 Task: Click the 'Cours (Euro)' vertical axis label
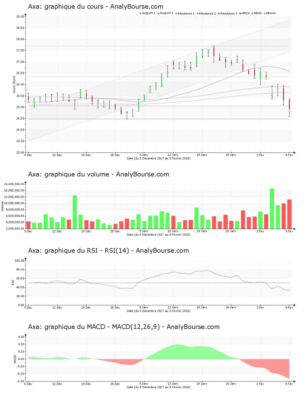click(x=14, y=84)
